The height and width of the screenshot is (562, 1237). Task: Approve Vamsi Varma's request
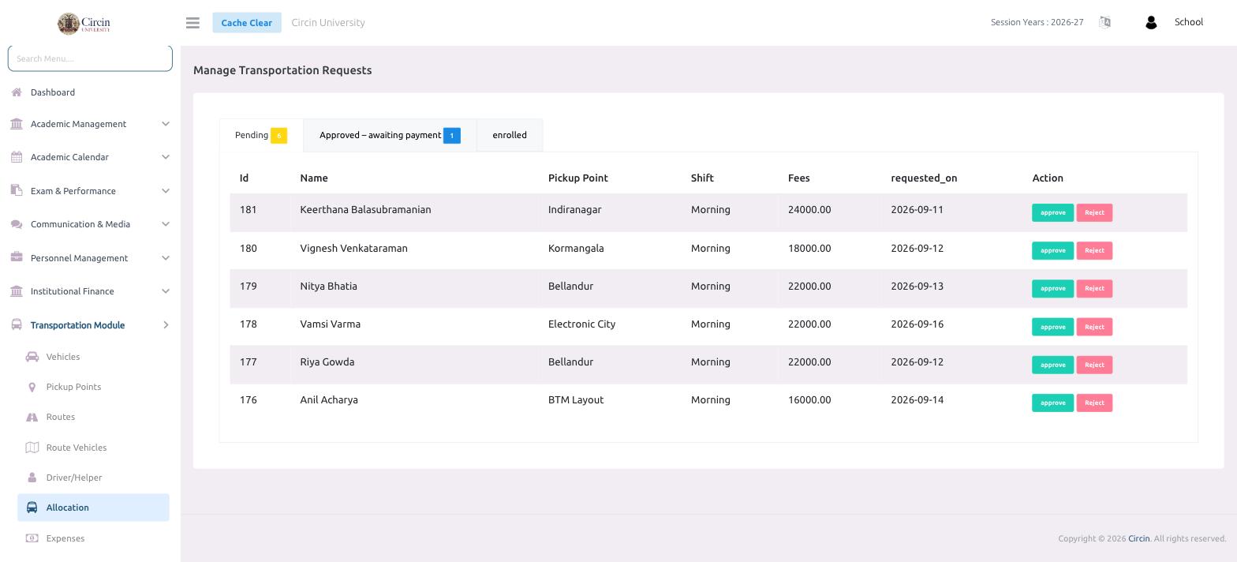tap(1052, 327)
